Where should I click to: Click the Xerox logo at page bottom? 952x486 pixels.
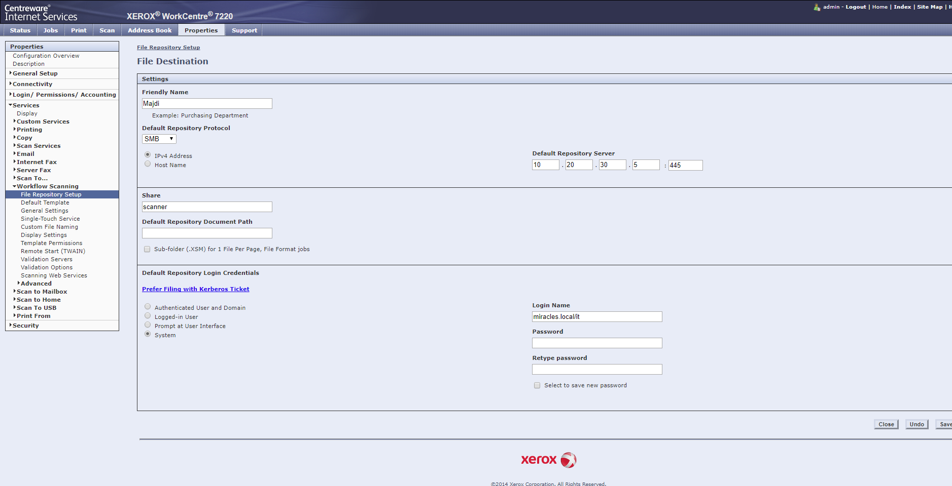click(x=548, y=460)
